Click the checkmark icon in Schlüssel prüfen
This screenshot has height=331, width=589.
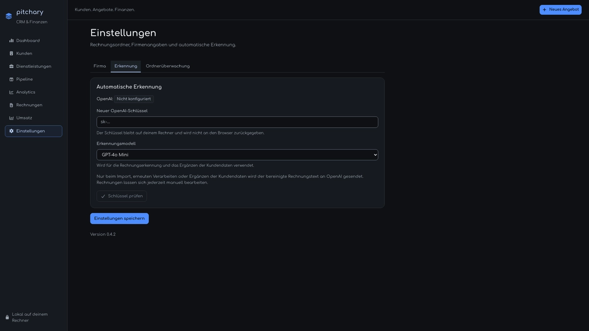coord(103,196)
